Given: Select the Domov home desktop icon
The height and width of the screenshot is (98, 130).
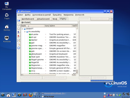Looking at the screenshot, I should pyautogui.click(x=7, y=28).
